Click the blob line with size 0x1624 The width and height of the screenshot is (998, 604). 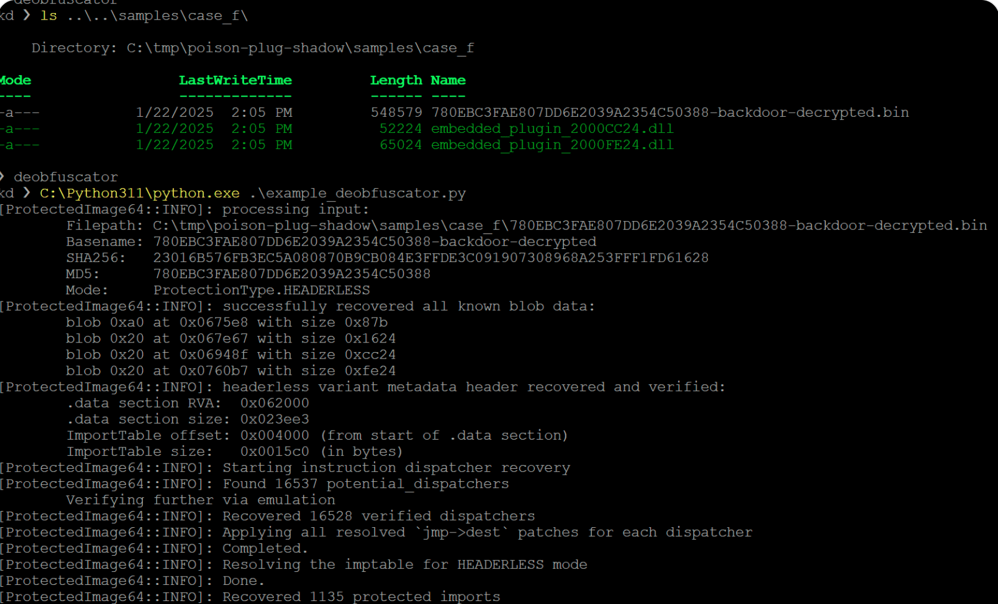tap(230, 338)
